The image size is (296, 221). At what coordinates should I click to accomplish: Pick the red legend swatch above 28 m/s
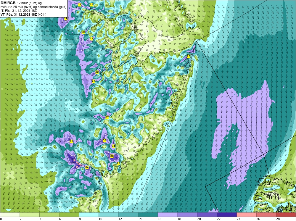[x=286, y=214]
